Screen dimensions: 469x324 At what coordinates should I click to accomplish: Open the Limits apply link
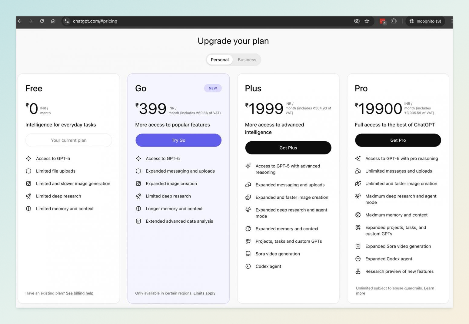point(205,293)
